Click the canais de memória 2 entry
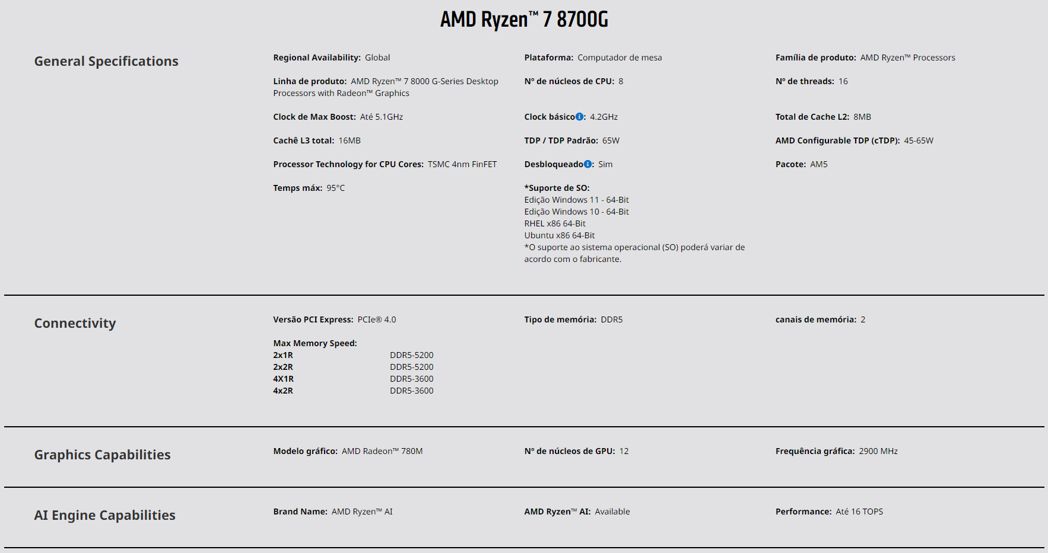 click(x=820, y=319)
